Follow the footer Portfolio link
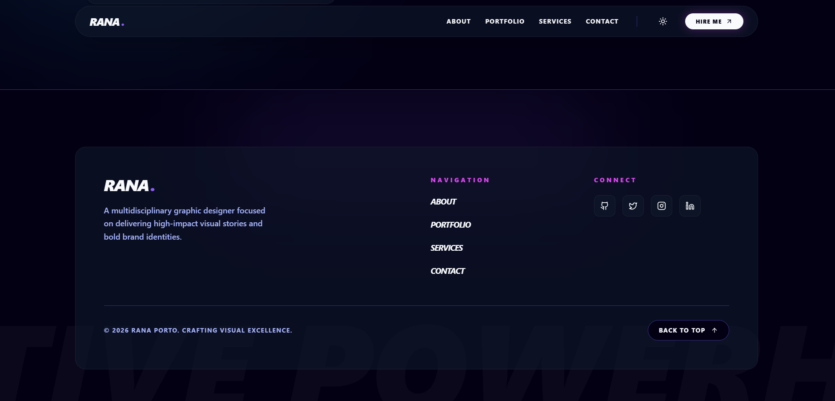 coord(450,225)
